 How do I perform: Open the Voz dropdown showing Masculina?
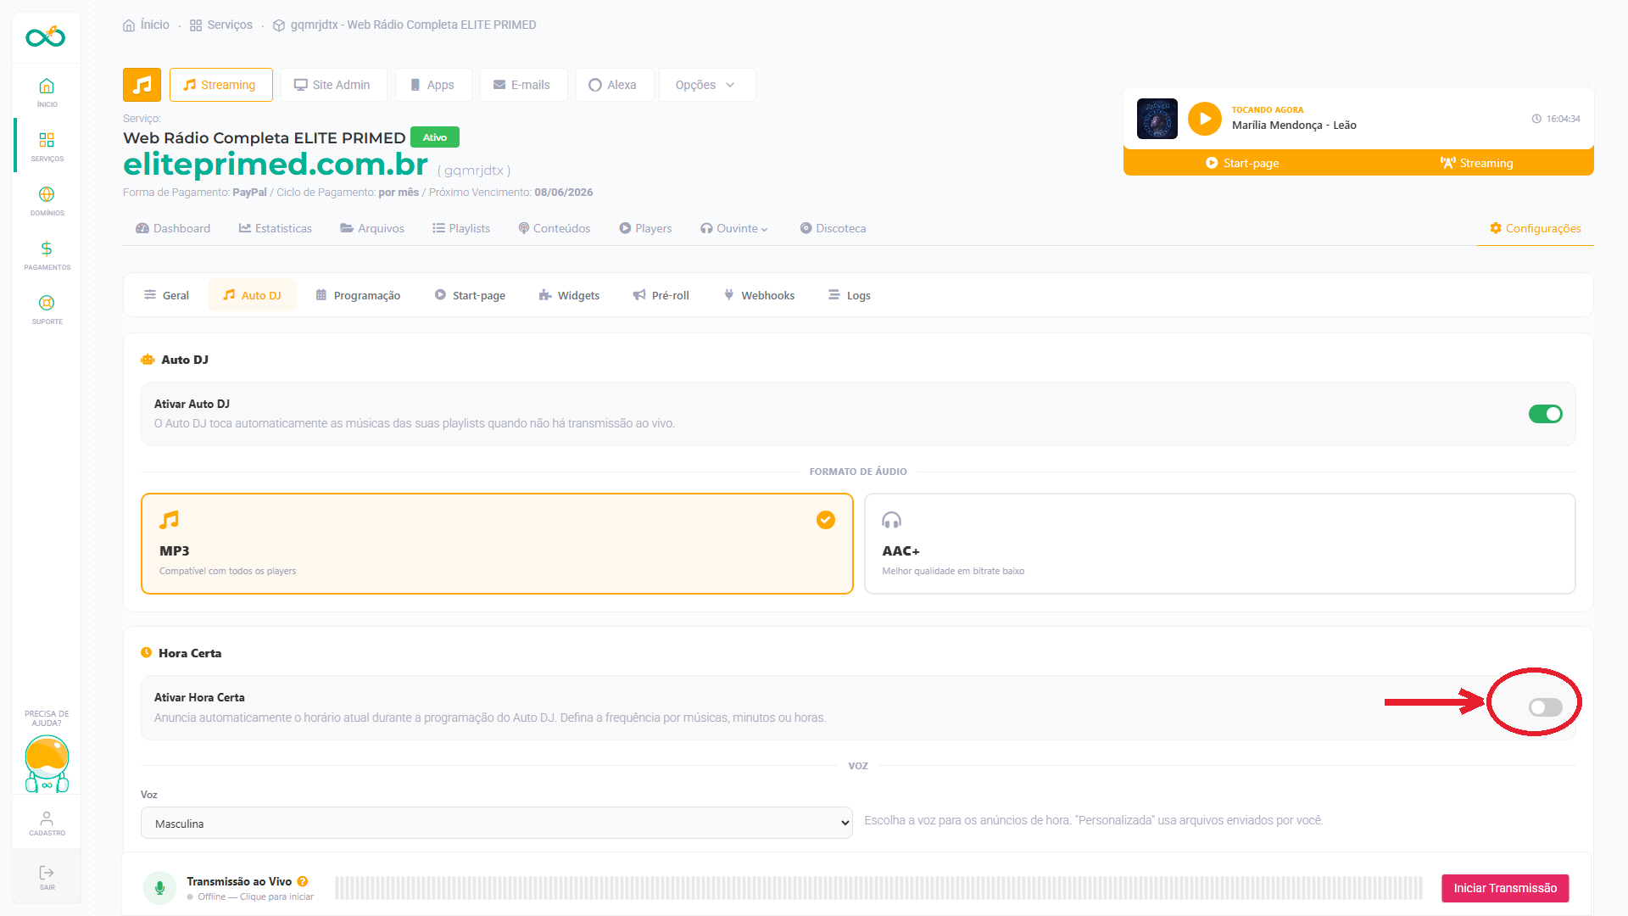[x=496, y=823]
